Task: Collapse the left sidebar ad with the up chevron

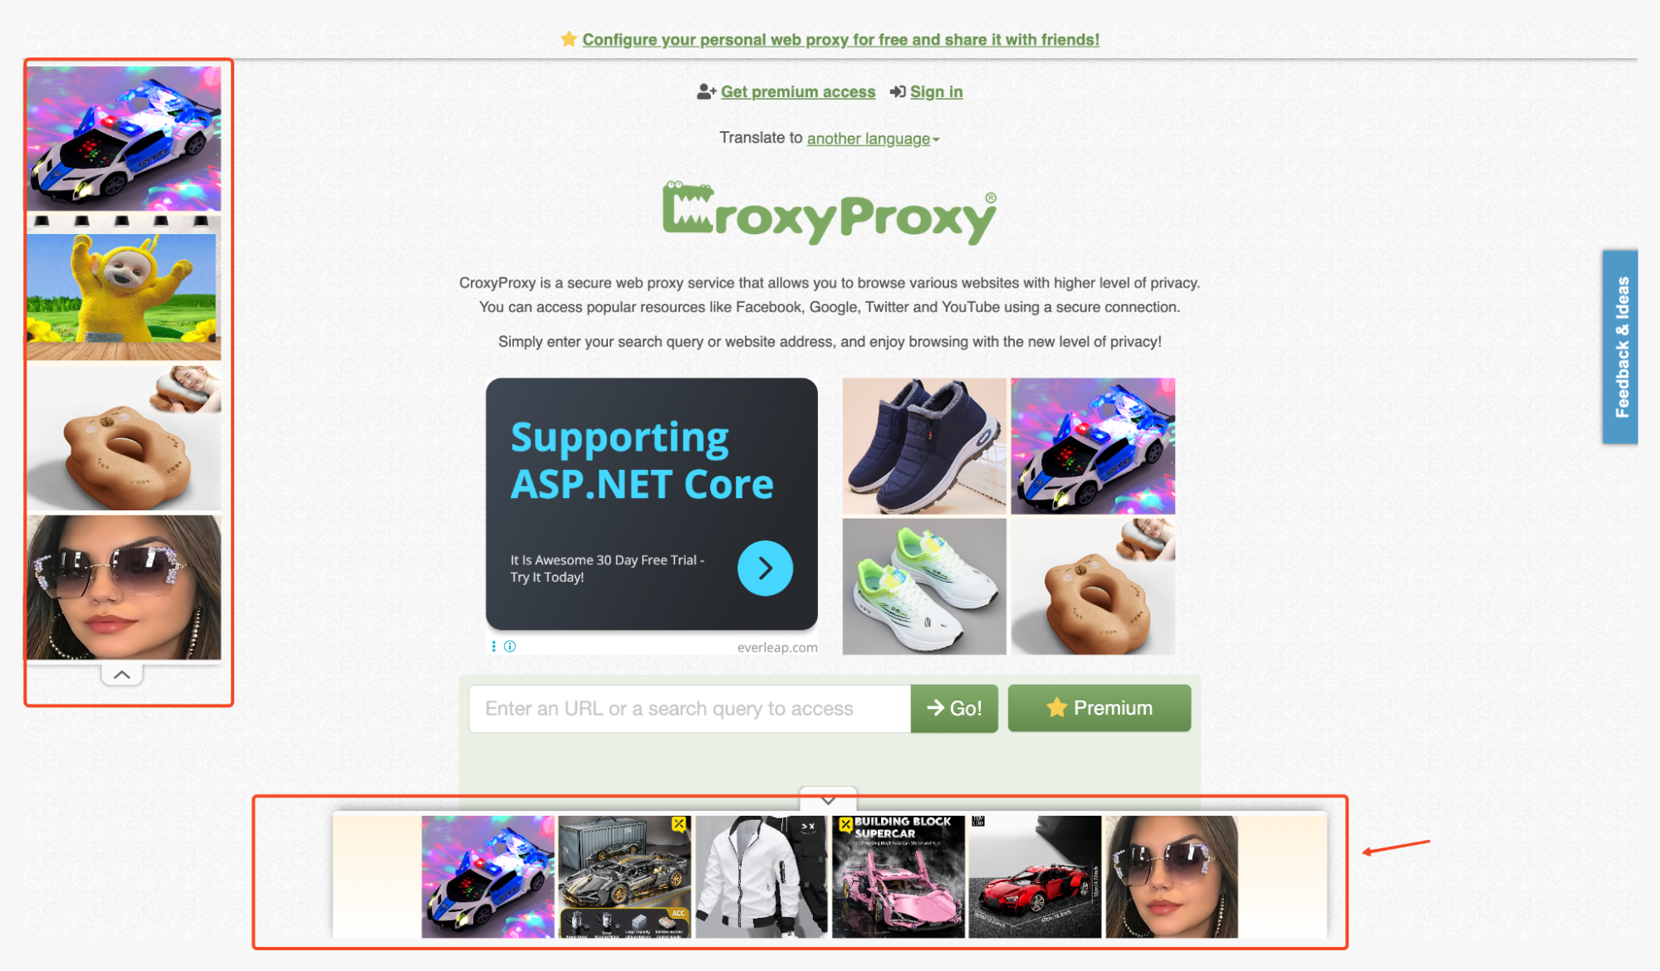Action: point(122,675)
